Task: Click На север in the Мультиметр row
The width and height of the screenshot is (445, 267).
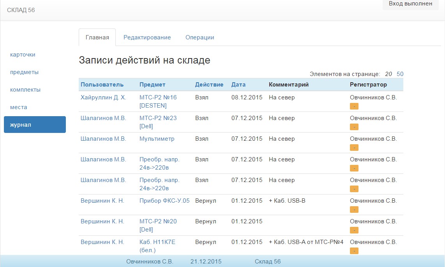Action: tap(282, 139)
